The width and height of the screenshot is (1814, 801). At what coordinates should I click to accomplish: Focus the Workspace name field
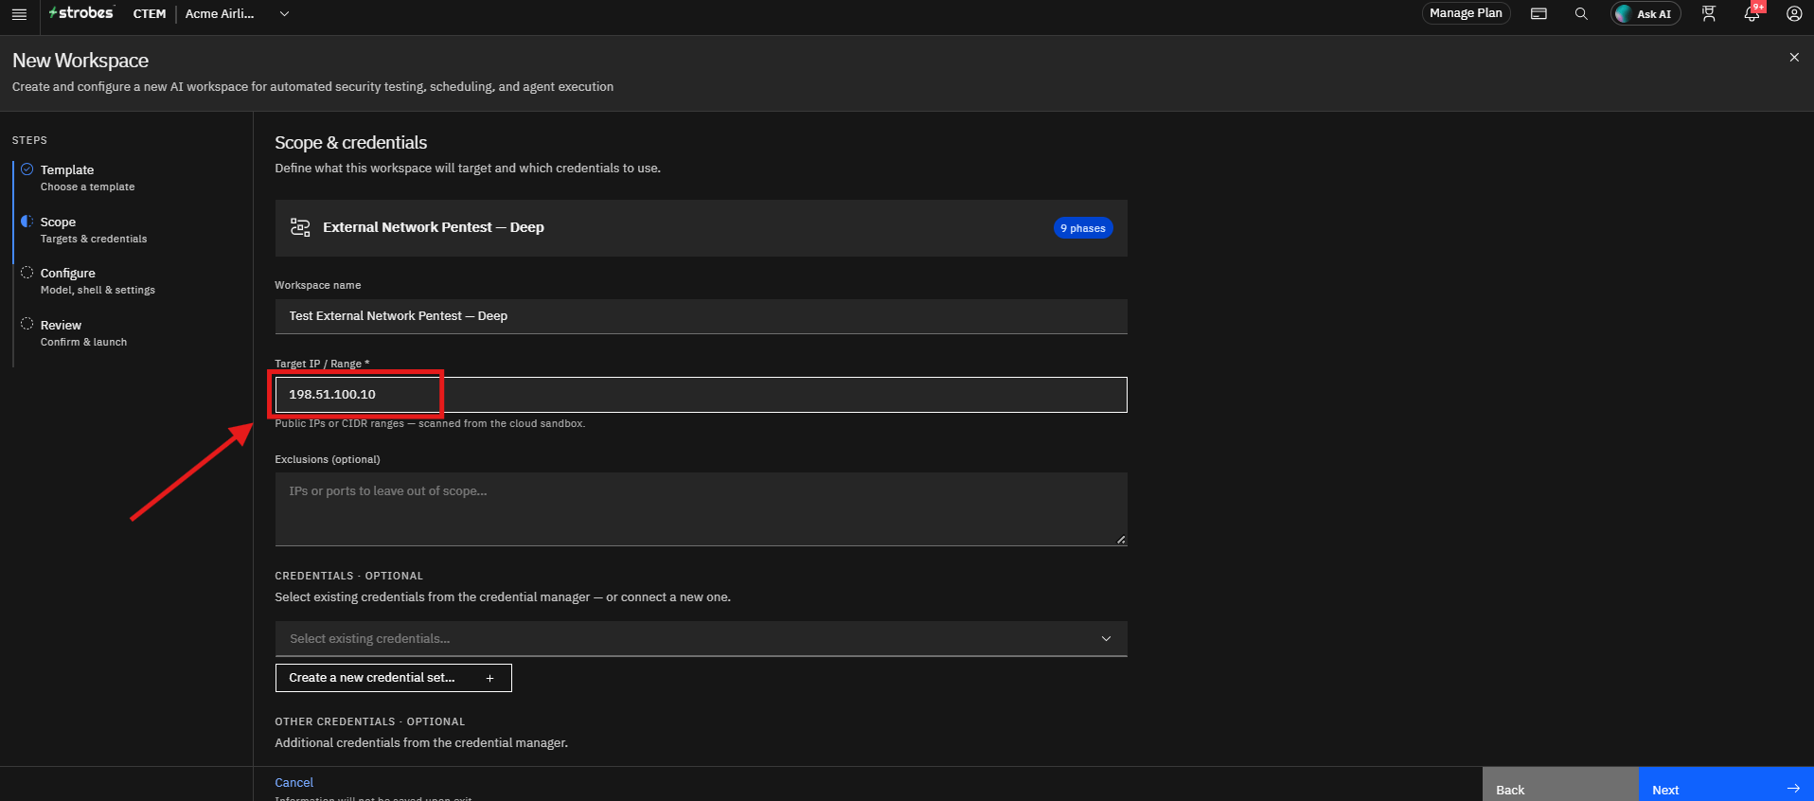[701, 316]
